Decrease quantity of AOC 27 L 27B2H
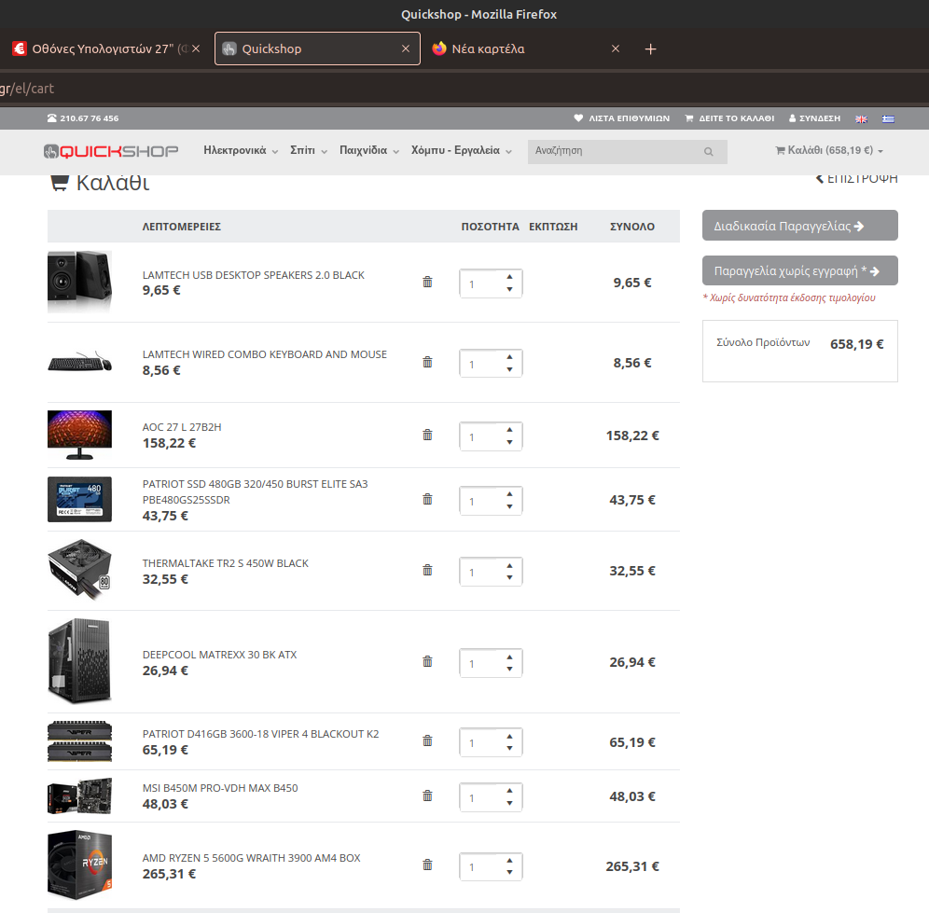The height and width of the screenshot is (913, 929). tap(509, 443)
